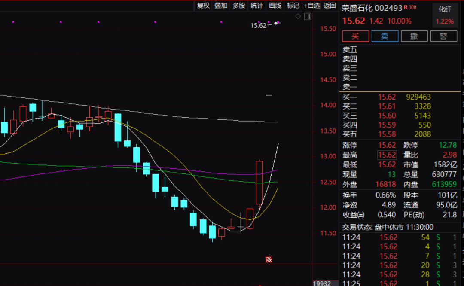Click the boxed 最高 value 15.62
The height and width of the screenshot is (286, 464).
click(x=387, y=155)
